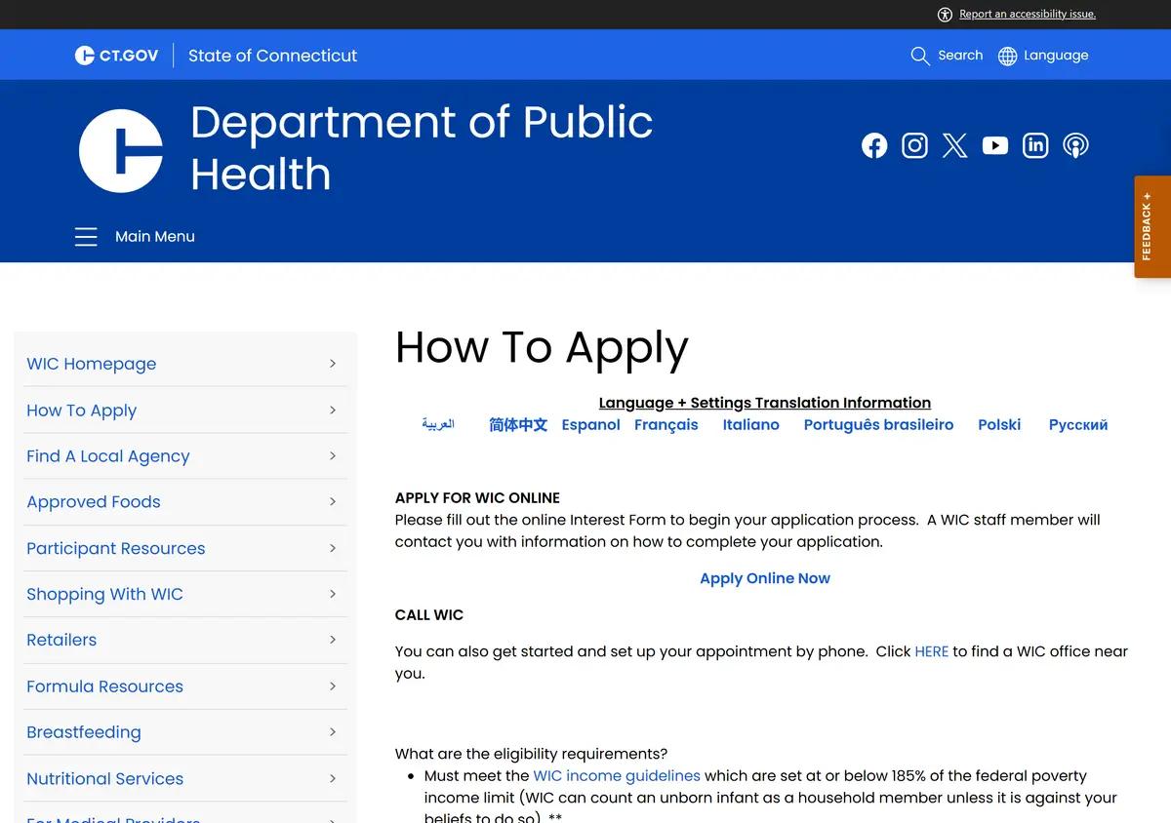Viewport: 1171px width, 823px height.
Task: Expand chevron next to Approved Foods
Action: [x=333, y=501]
